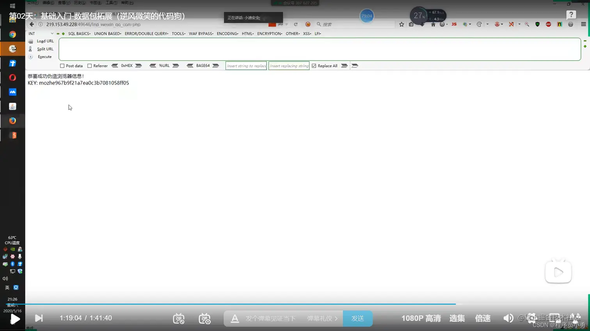The image size is (590, 331).
Task: Click HackBar Split URL button
Action: point(41,49)
